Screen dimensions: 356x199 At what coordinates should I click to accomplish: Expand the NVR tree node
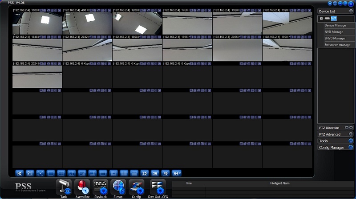(x=321, y=19)
